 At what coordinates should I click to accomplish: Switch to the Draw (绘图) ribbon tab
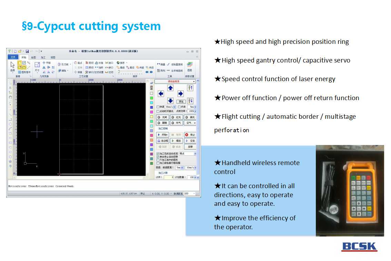33,57
